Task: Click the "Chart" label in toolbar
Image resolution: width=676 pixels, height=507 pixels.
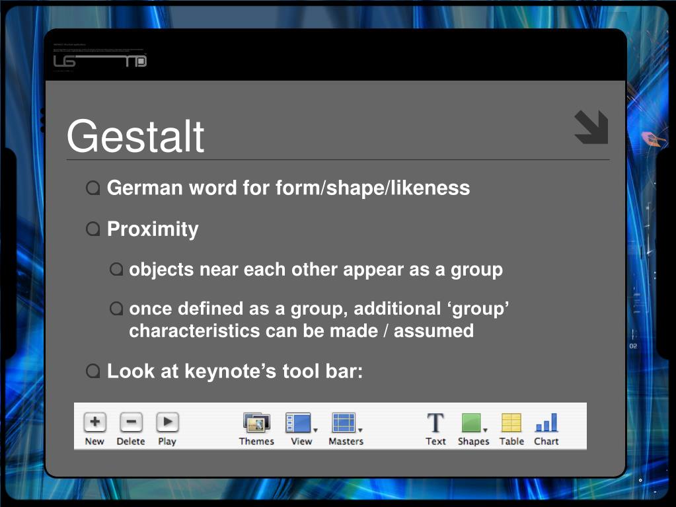Action: point(546,442)
